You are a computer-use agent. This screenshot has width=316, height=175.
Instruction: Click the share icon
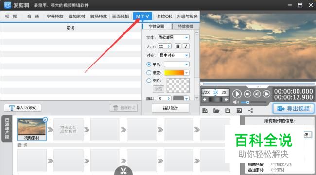click(x=250, y=111)
